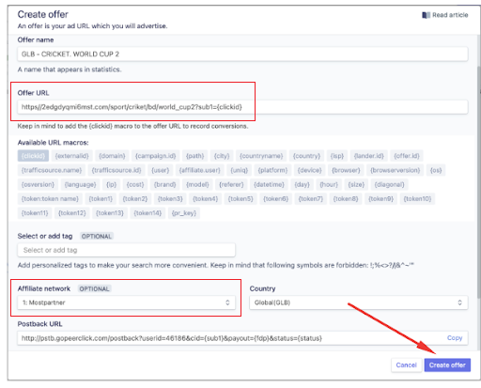Insert the {diagonal} macro
The width and height of the screenshot is (481, 388).
coord(390,185)
